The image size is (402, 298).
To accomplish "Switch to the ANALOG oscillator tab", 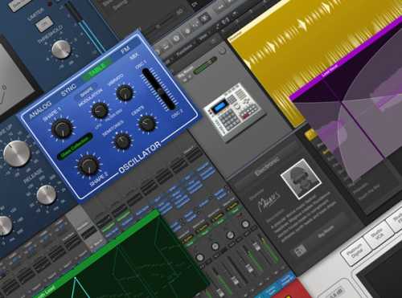I will (x=40, y=110).
